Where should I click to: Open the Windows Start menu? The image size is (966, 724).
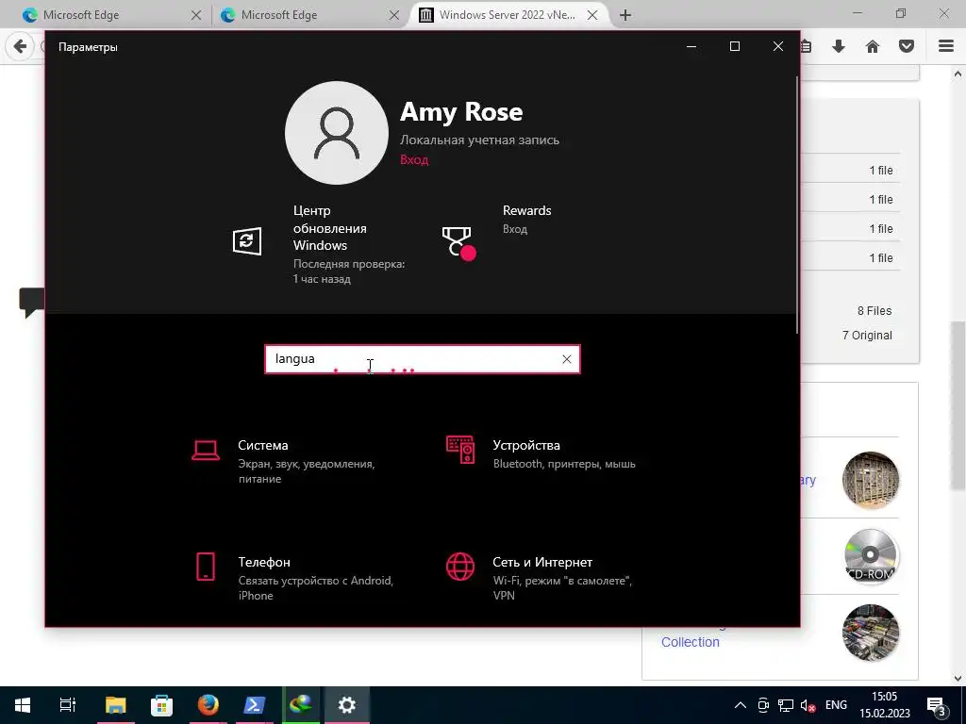(23, 705)
